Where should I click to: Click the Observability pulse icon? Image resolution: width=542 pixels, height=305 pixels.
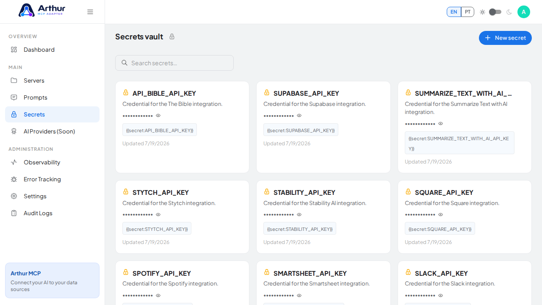[14, 162]
